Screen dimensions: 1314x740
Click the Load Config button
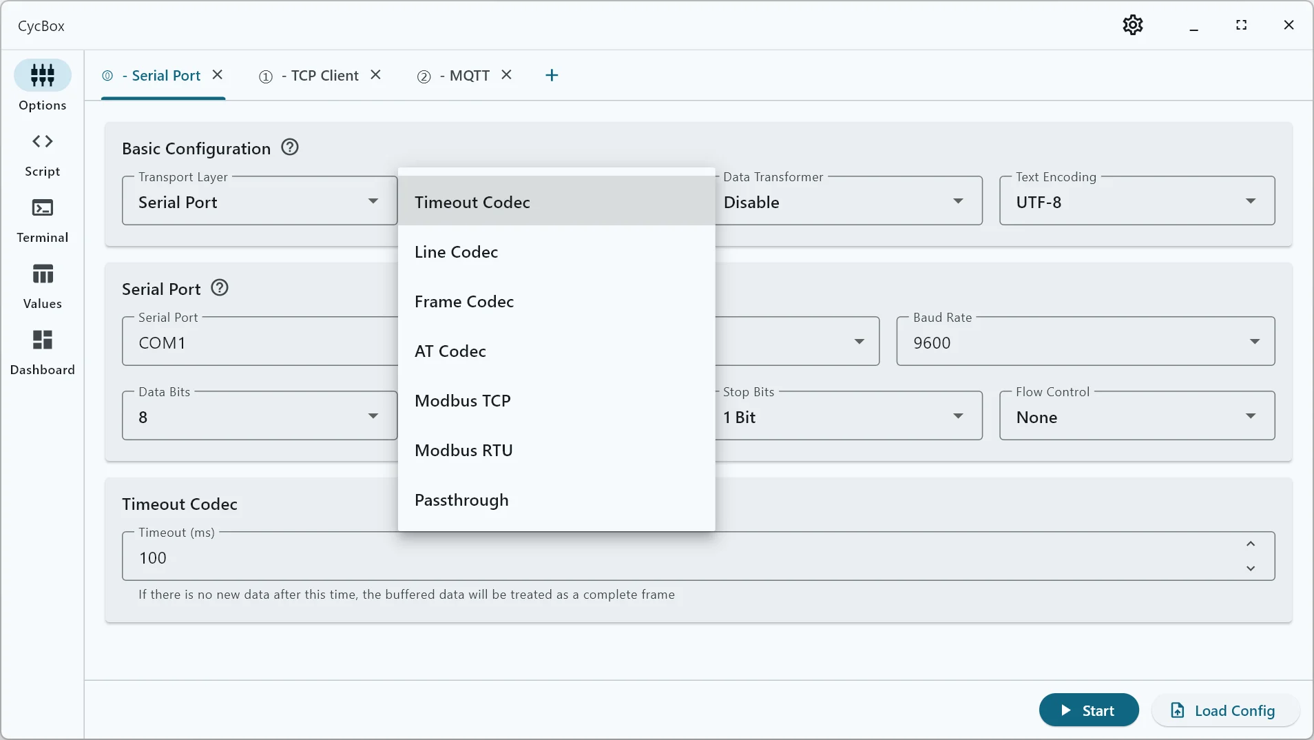pos(1225,710)
